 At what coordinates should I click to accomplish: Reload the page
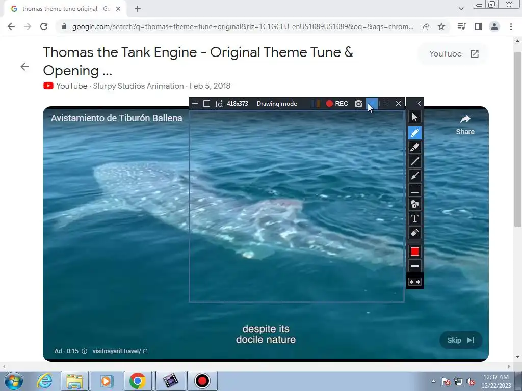[44, 26]
